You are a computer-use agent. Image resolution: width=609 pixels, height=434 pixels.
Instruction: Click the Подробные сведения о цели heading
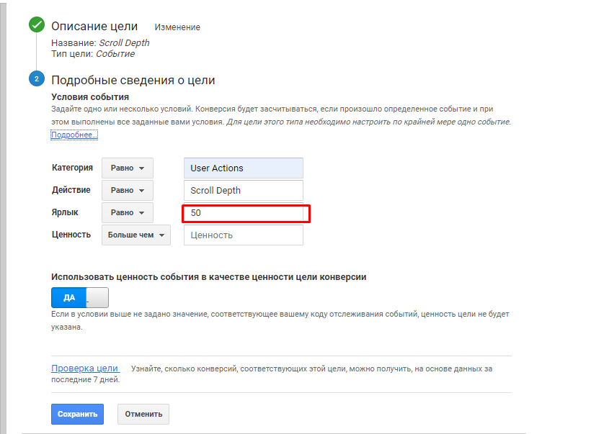click(x=133, y=81)
